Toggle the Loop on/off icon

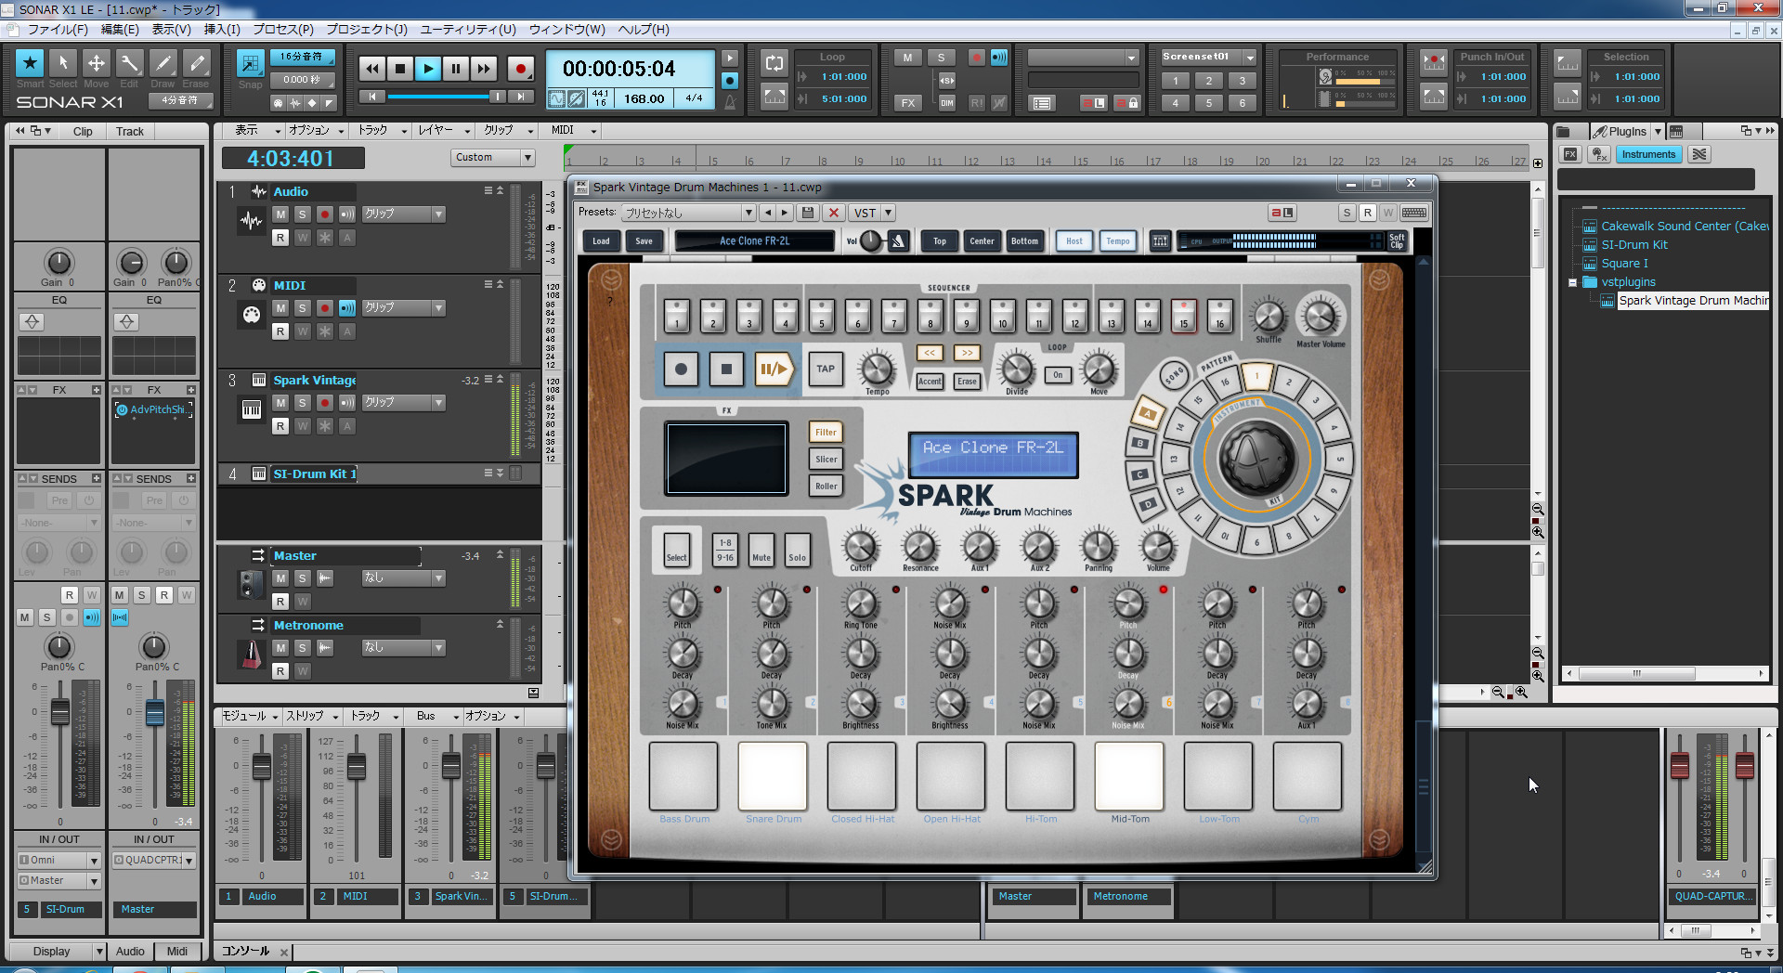(774, 63)
